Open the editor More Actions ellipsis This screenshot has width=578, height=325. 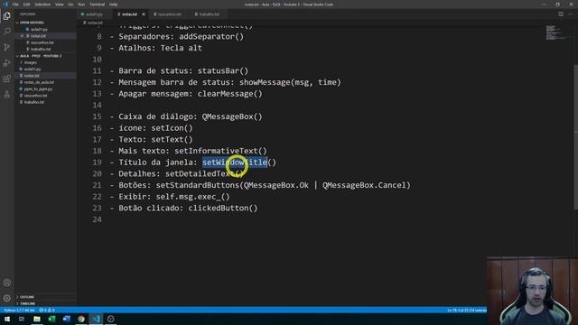tap(571, 14)
